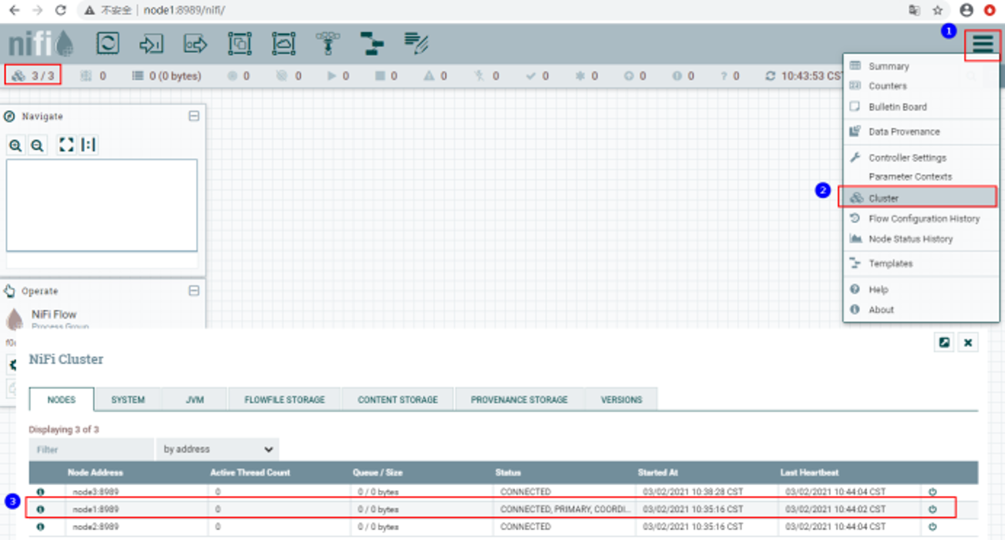Switch to the FLOWFILE STORAGE tab

(x=284, y=399)
